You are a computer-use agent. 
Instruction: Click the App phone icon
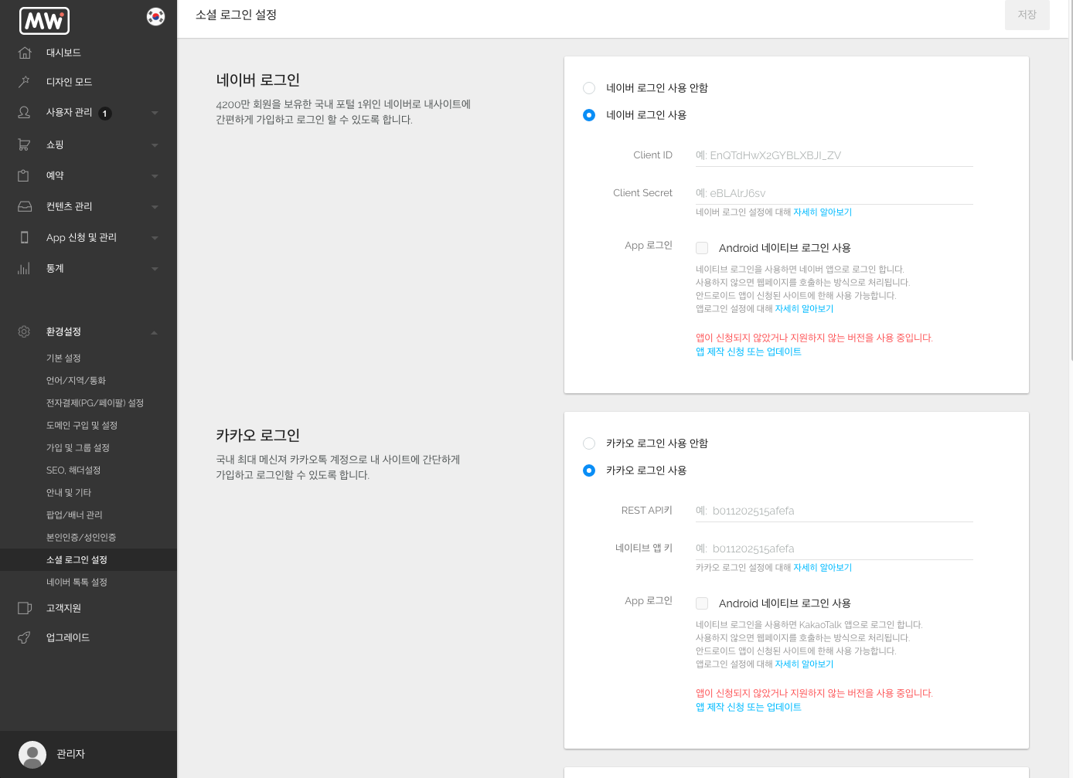(25, 237)
